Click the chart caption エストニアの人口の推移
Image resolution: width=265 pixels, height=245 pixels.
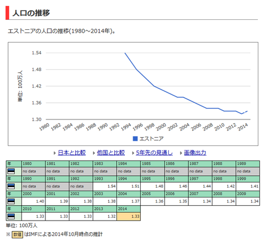(x=61, y=31)
